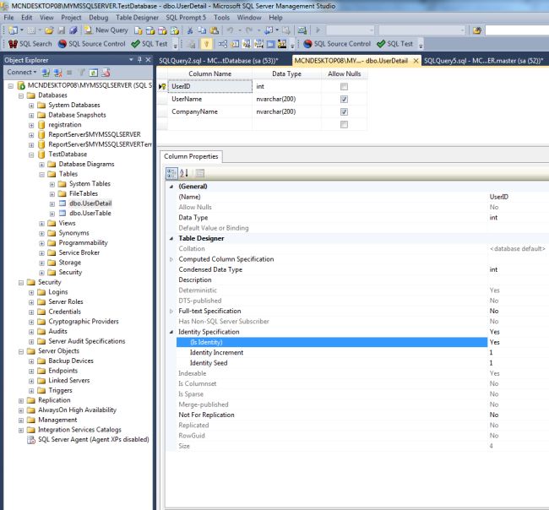Click right SQL Source Control button
Image resolution: width=549 pixels, height=510 pixels.
338,44
